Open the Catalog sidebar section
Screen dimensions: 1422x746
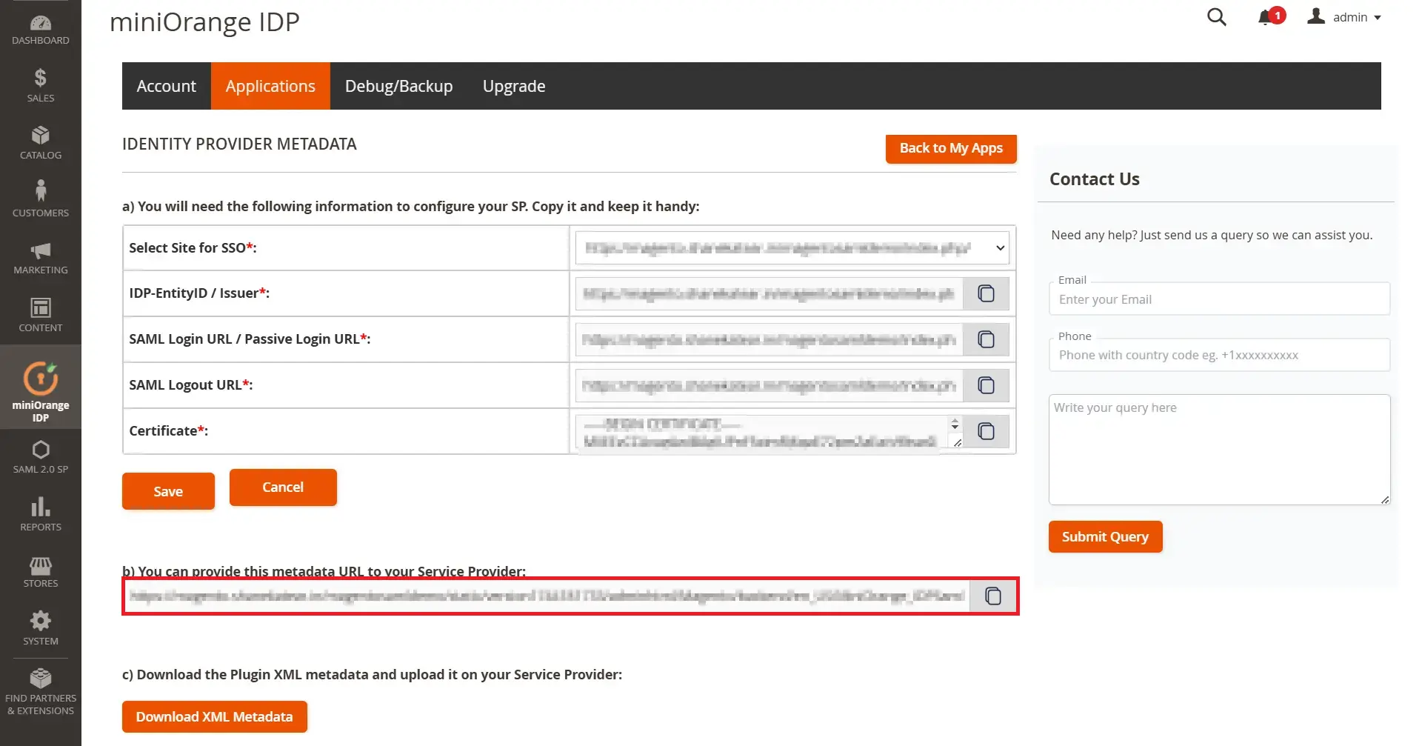click(x=41, y=143)
